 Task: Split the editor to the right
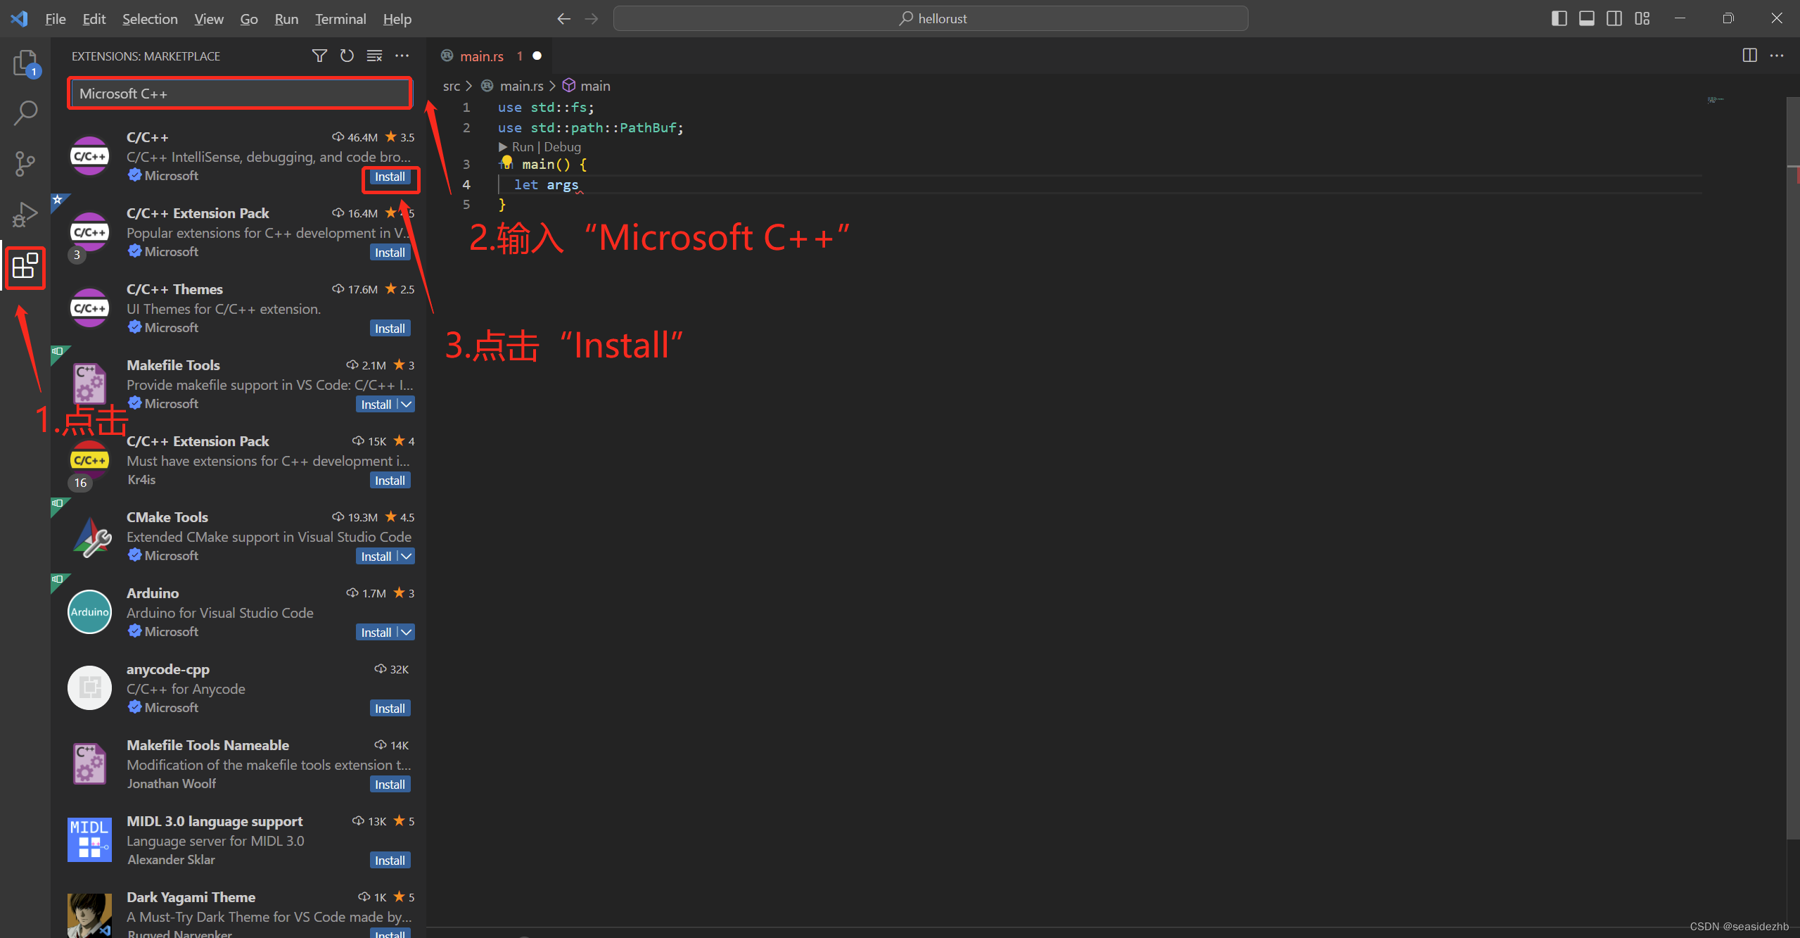coord(1749,56)
